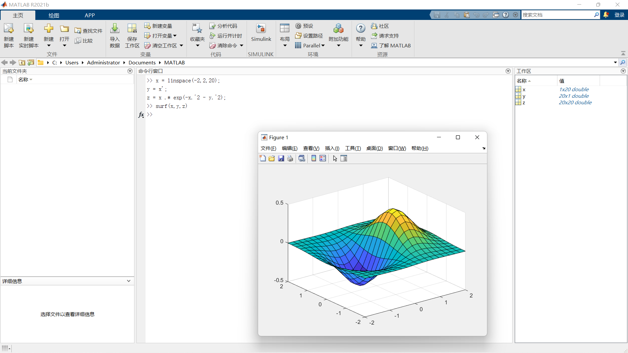Launch Simulink from the toolstrip
The width and height of the screenshot is (628, 353).
tap(261, 33)
